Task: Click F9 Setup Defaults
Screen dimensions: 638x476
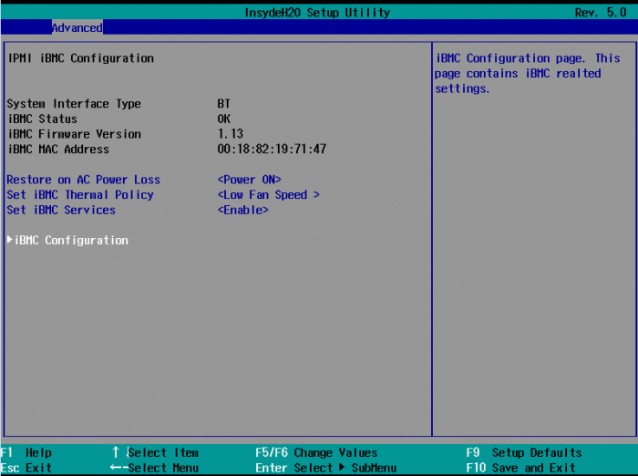Action: 524,452
